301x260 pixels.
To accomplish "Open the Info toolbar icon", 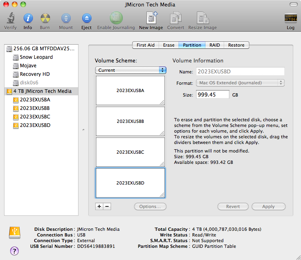I will tap(28, 18).
